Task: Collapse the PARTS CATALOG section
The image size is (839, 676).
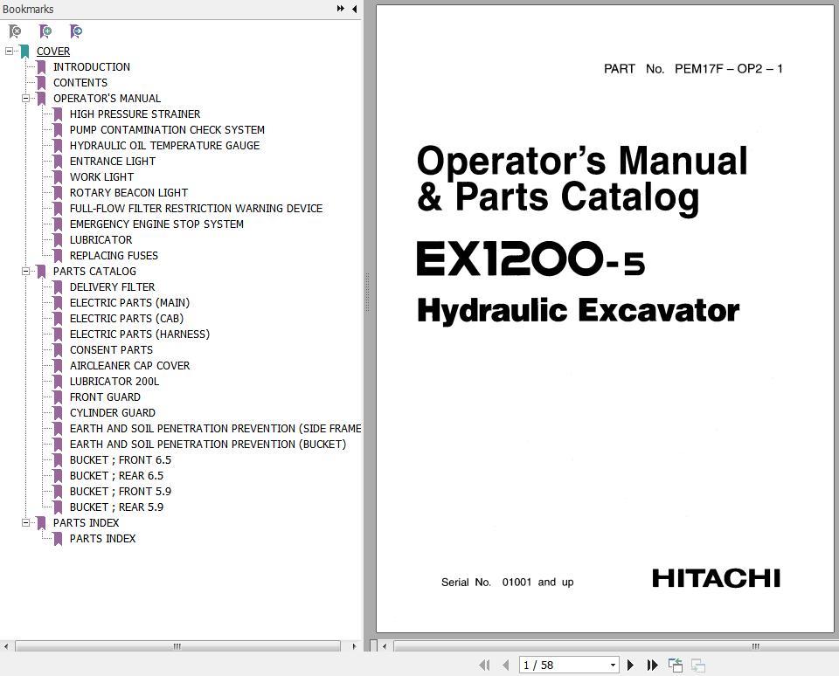Action: tap(25, 271)
